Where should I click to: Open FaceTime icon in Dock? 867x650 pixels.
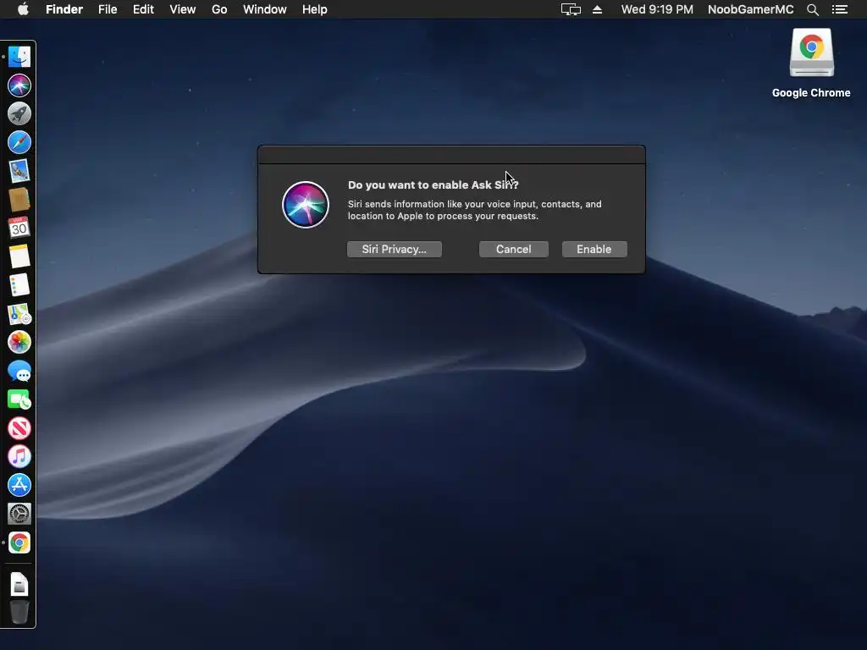[19, 399]
